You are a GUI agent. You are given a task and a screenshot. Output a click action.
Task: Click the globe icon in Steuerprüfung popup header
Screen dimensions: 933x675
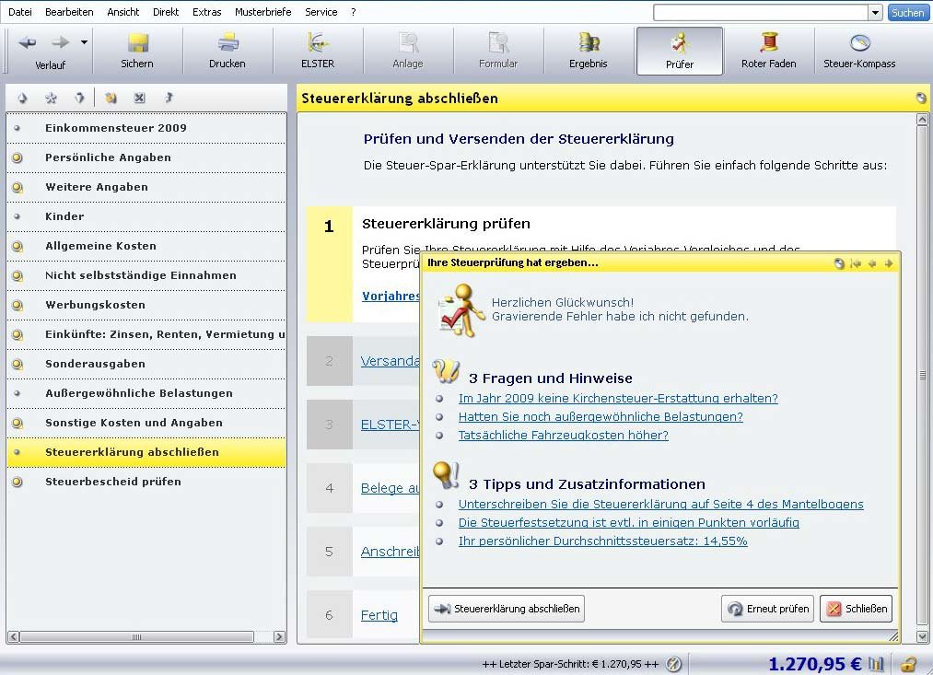[x=839, y=263]
